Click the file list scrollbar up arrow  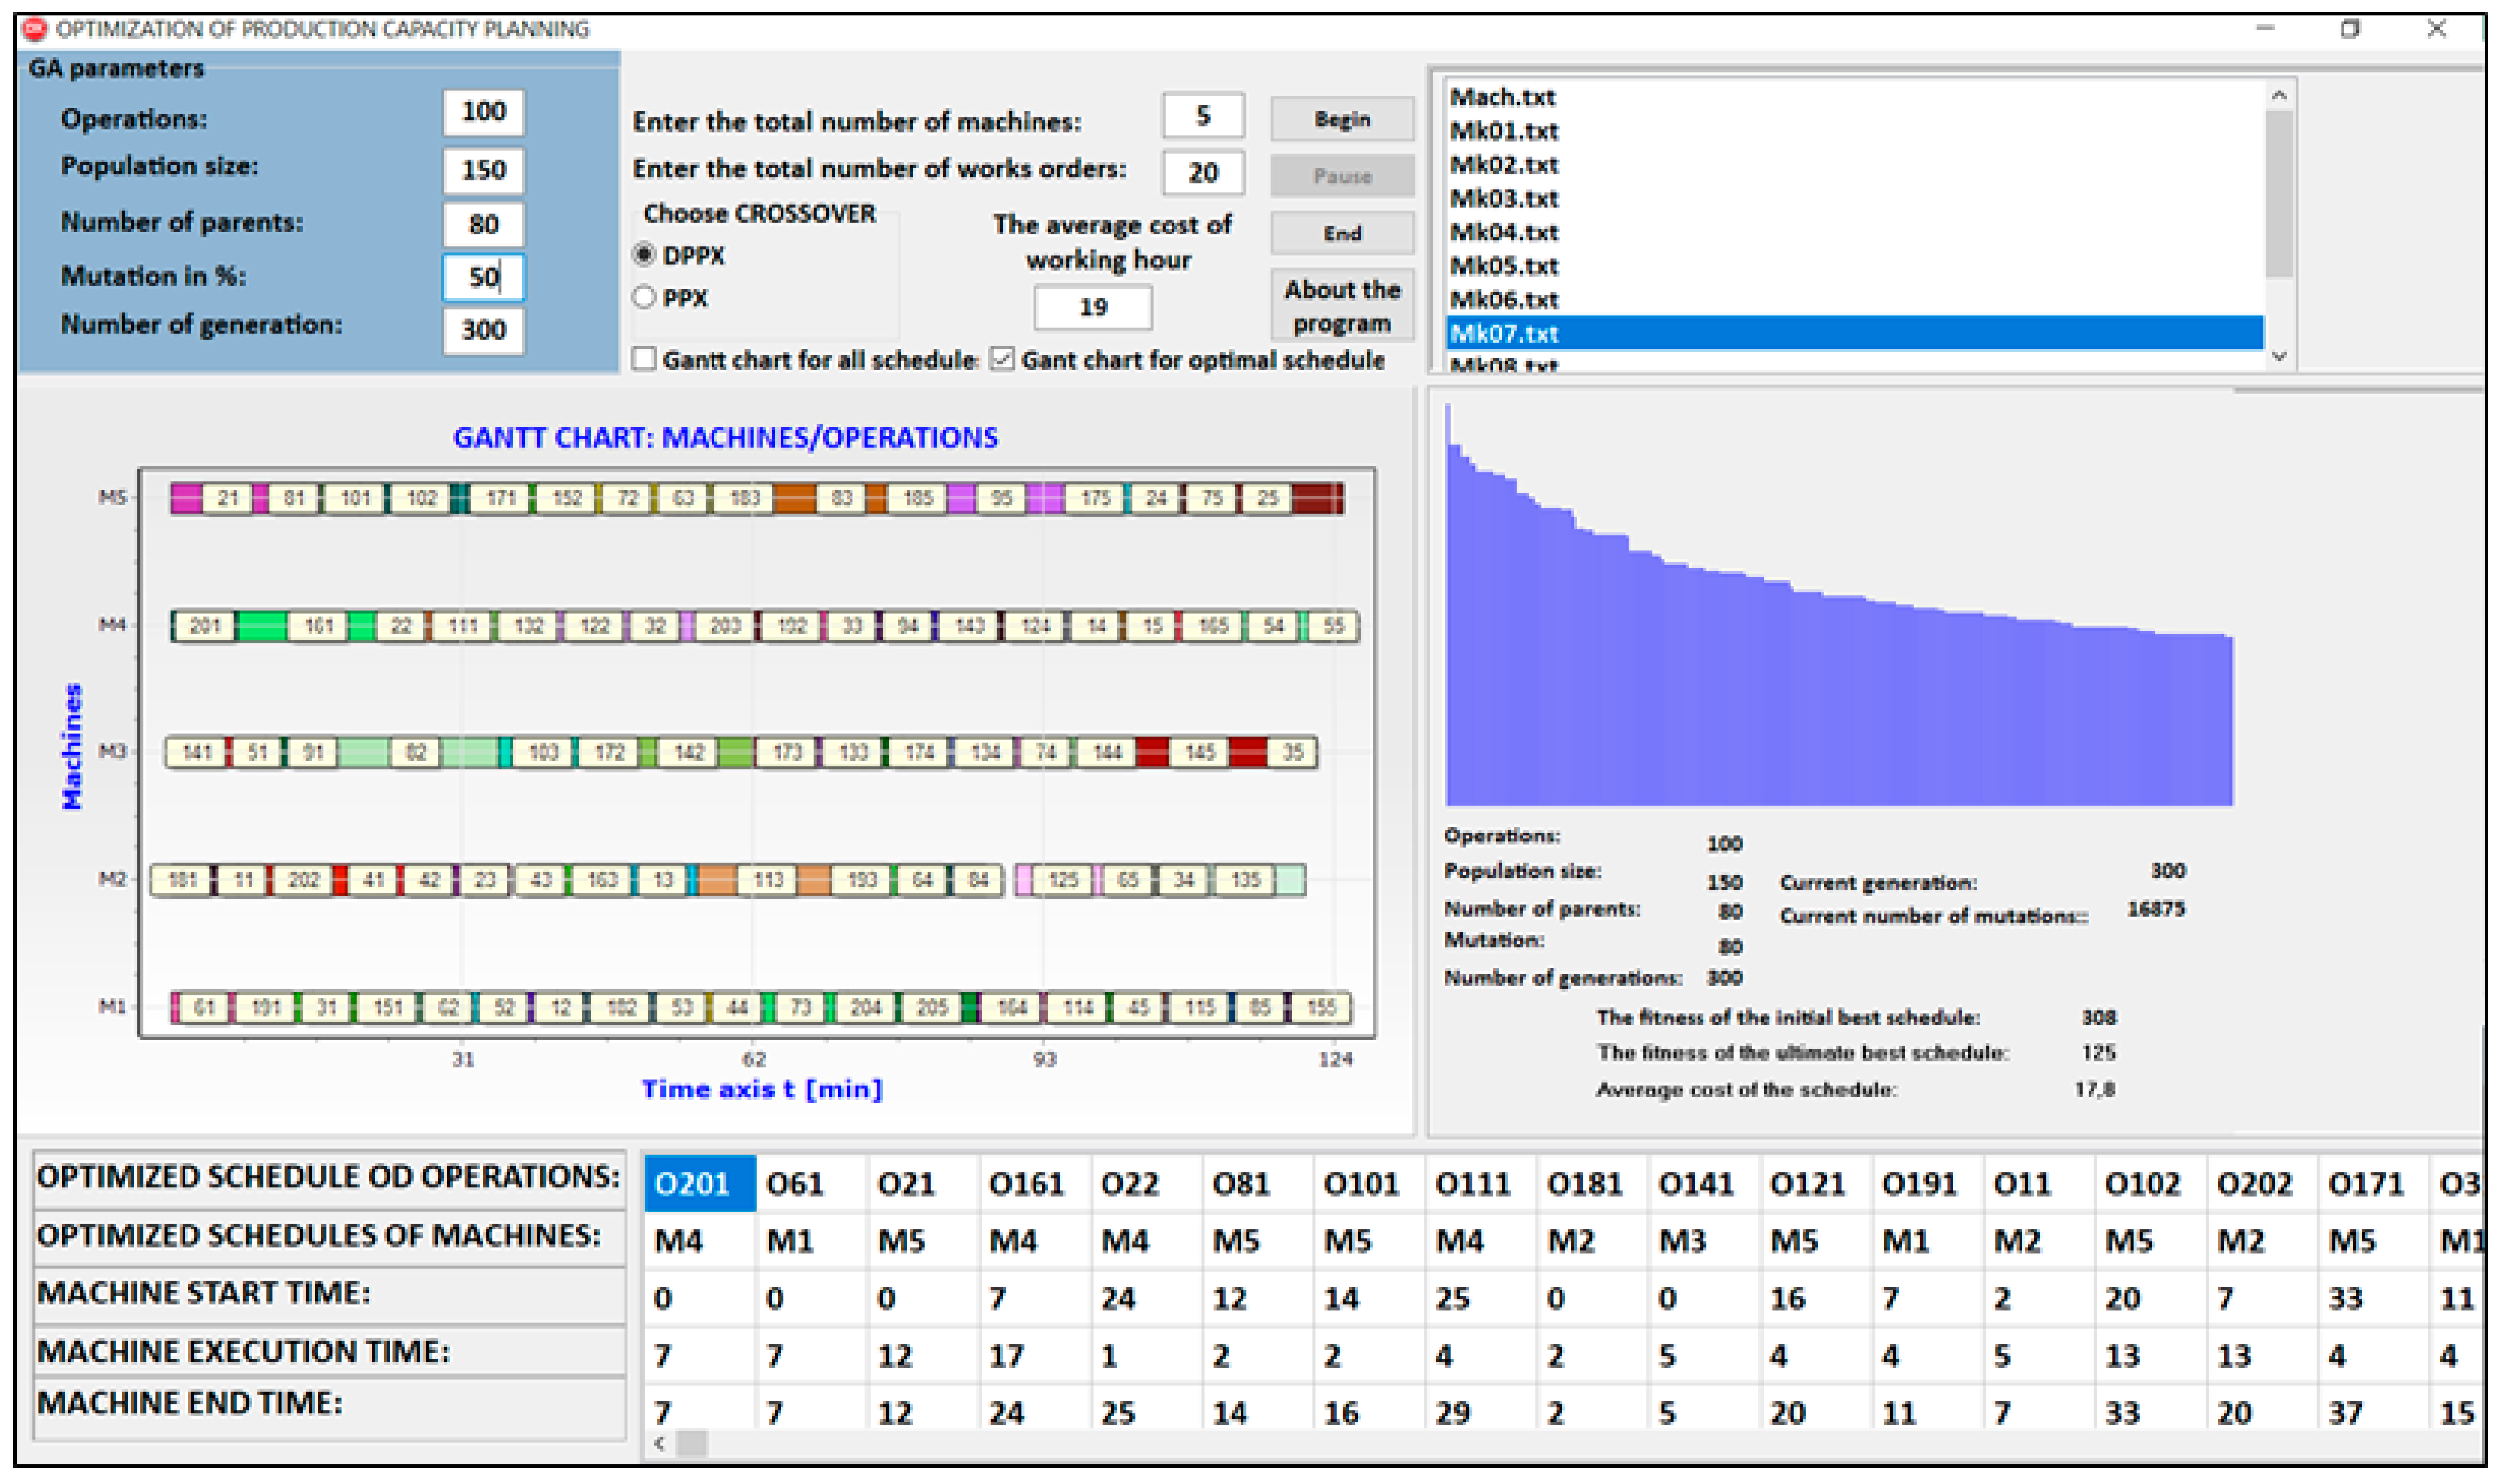pyautogui.click(x=2279, y=95)
